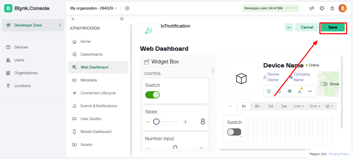Click the Widget Box header icon
This screenshot has width=353, height=159.
click(147, 62)
